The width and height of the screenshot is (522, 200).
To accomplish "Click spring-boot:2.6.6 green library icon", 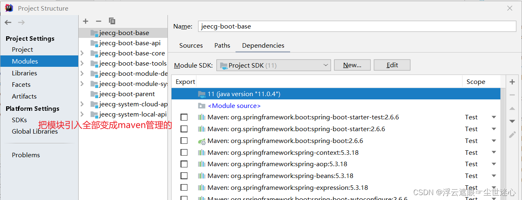I will pyautogui.click(x=202, y=141).
